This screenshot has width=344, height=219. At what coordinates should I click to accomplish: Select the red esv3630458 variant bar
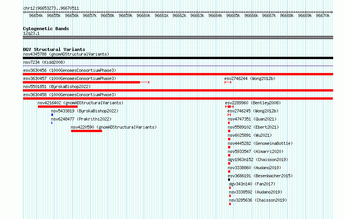[x=178, y=98]
